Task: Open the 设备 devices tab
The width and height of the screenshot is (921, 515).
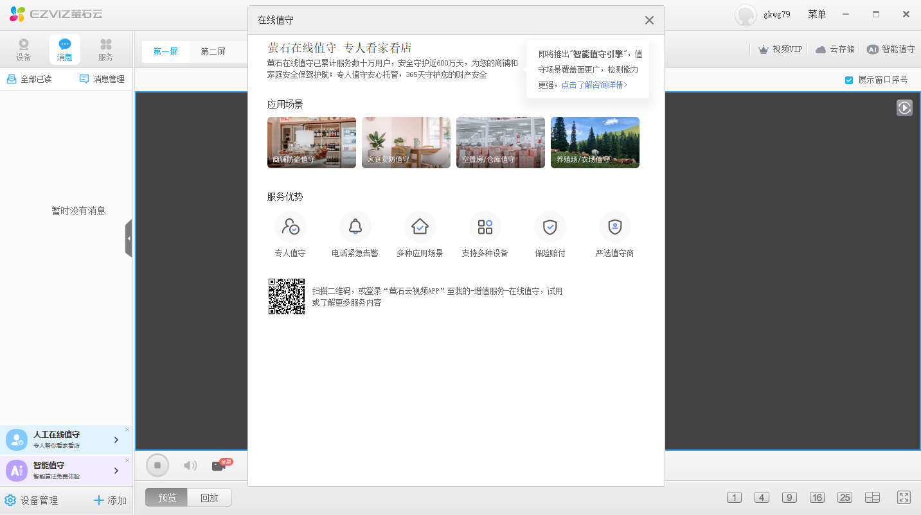Action: point(24,50)
